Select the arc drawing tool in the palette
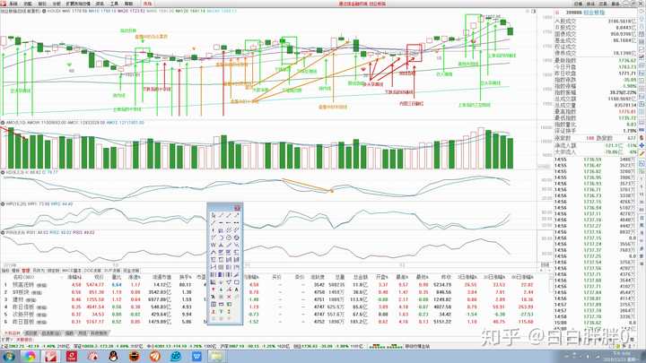646x363 pixels. coord(221,238)
